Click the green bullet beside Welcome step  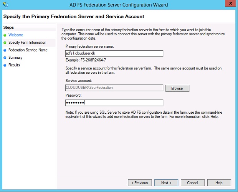[x=5, y=35]
